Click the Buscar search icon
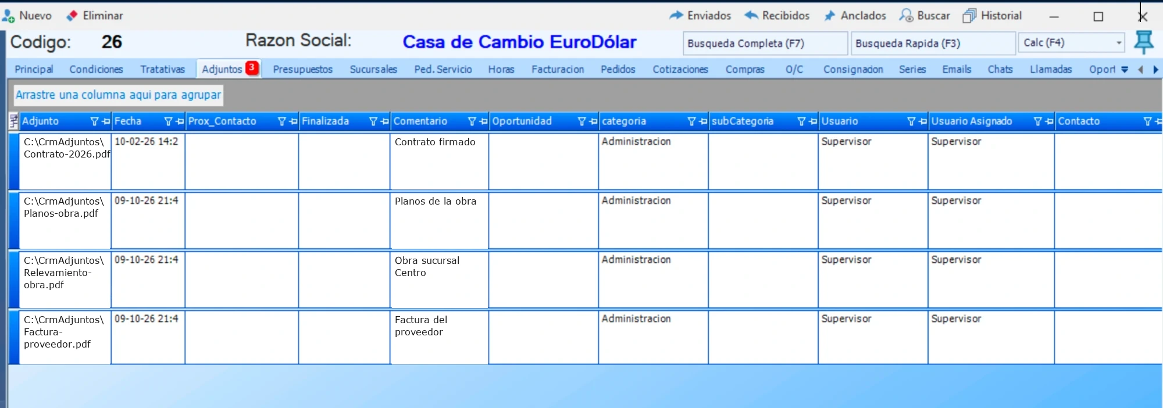Image resolution: width=1163 pixels, height=408 pixels. (906, 16)
